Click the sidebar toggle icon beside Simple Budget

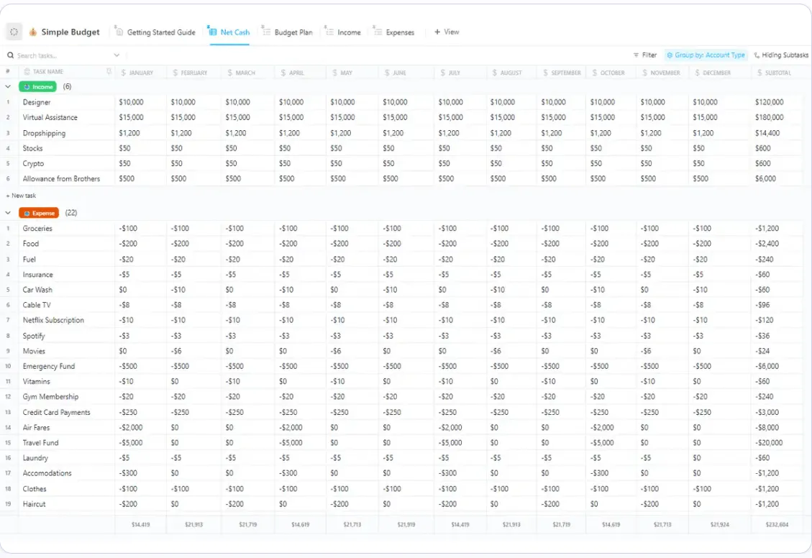click(14, 32)
